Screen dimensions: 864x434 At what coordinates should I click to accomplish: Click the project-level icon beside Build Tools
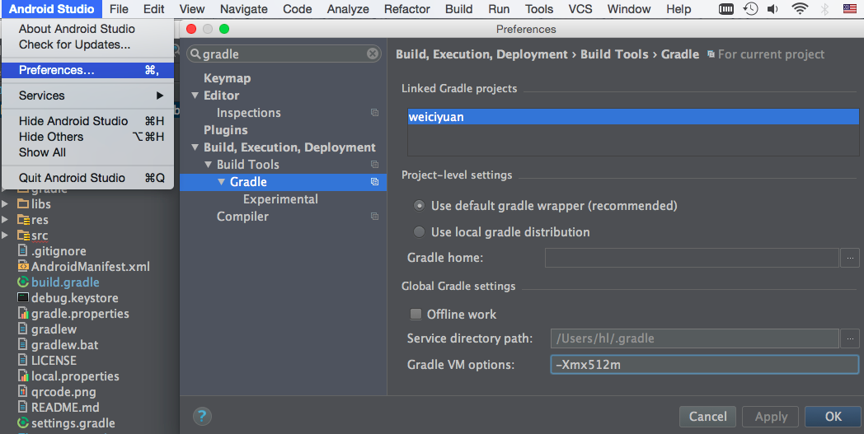pyautogui.click(x=374, y=164)
